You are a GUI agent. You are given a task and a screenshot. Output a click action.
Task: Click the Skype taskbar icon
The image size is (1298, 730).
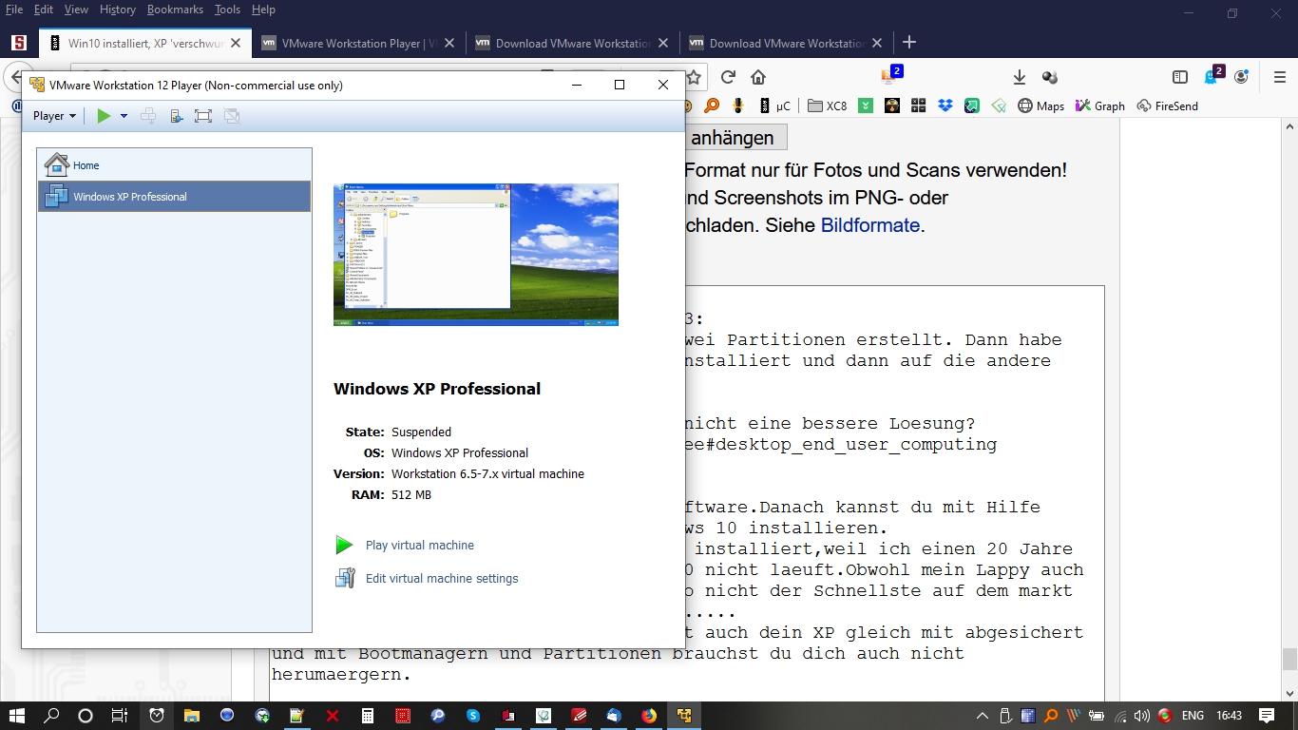pyautogui.click(x=473, y=716)
